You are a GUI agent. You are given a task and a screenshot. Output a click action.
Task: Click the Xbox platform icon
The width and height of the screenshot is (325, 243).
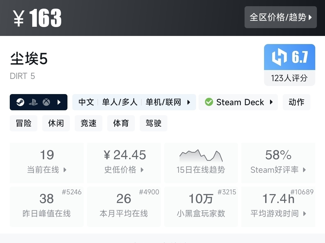[46, 102]
